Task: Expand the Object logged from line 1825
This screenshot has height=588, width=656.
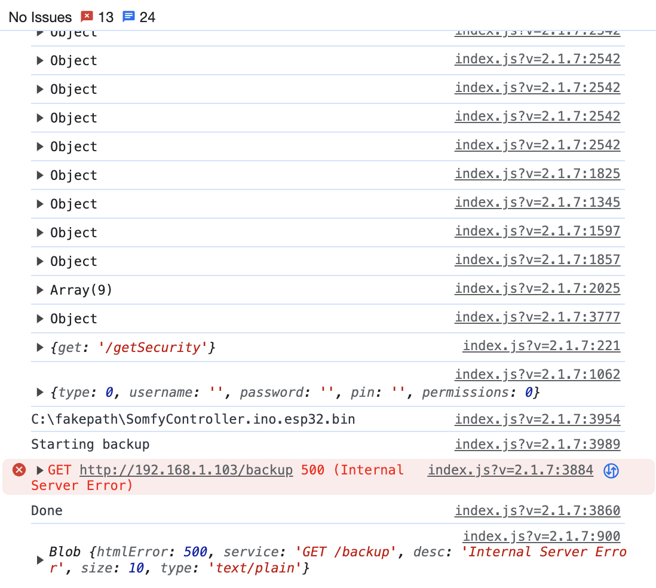Action: pyautogui.click(x=39, y=174)
